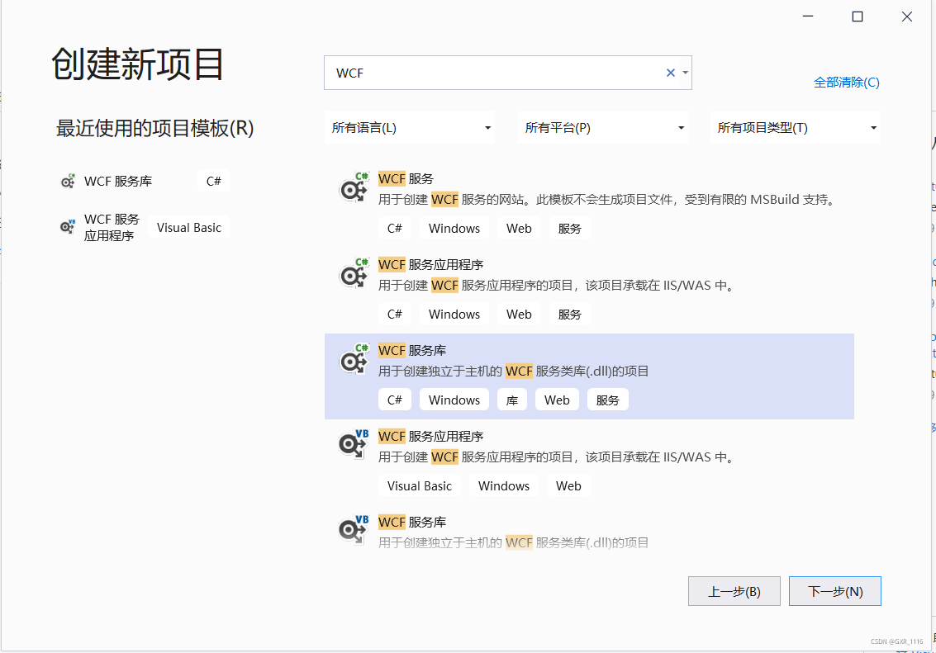Click Web tag under VB WCF 服务应用程序
Viewport: 936px width, 653px height.
(x=569, y=486)
